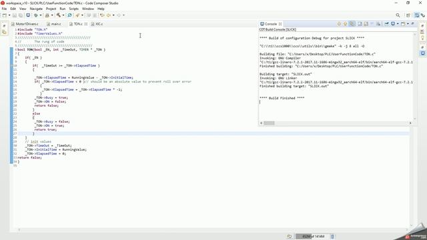This screenshot has width=427, height=240.
Task: Click the New file toolbar icon
Action: tap(5, 15)
